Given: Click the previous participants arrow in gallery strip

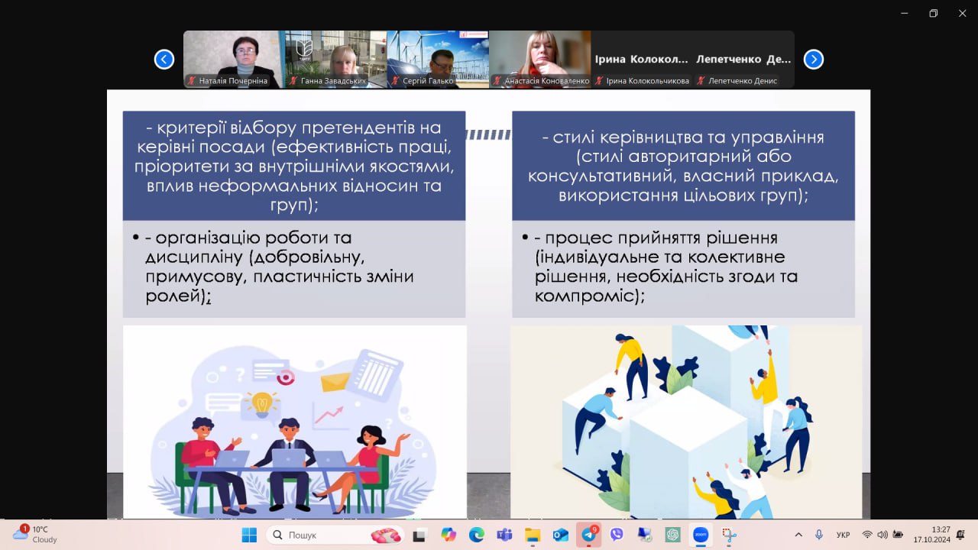Looking at the screenshot, I should click(x=164, y=60).
